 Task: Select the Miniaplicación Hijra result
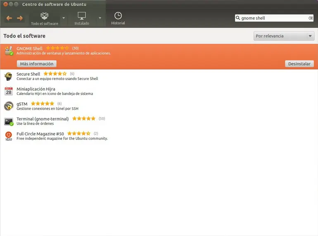pos(159,91)
